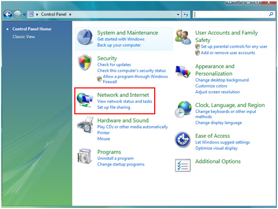The image size is (278, 209).
Task: Click View network status and tasks
Action: [125, 101]
